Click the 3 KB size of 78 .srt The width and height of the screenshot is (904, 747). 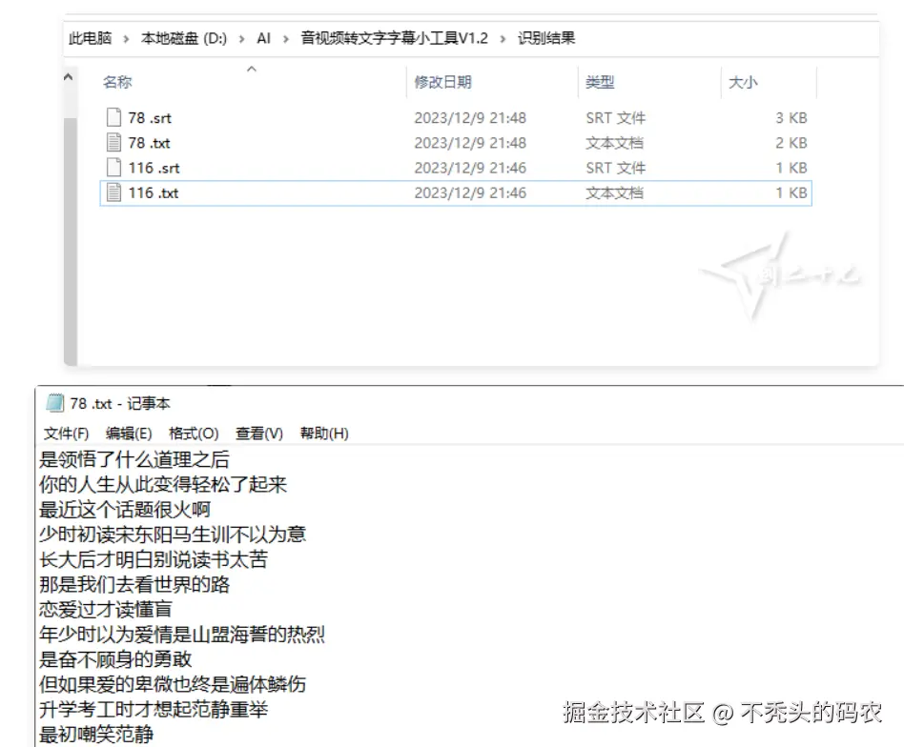point(791,118)
